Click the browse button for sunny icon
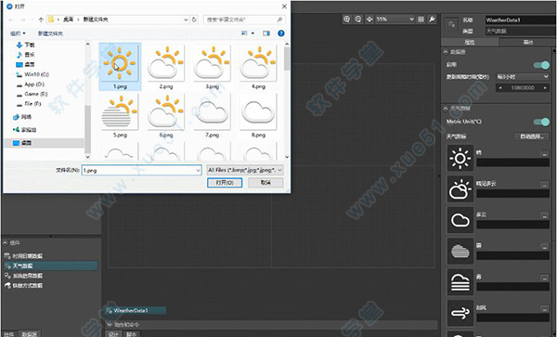 [544, 154]
